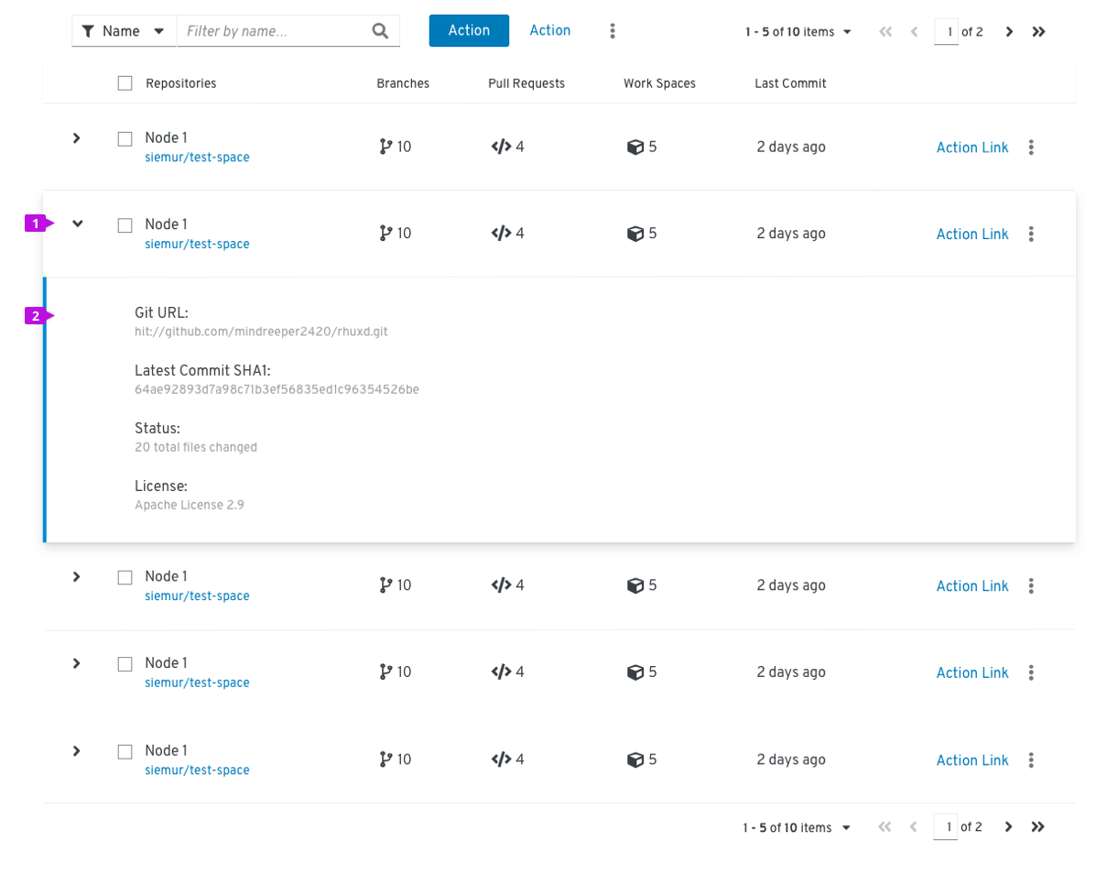1107x874 pixels.
Task: Open the bottom items-per-page dropdown
Action: [797, 827]
